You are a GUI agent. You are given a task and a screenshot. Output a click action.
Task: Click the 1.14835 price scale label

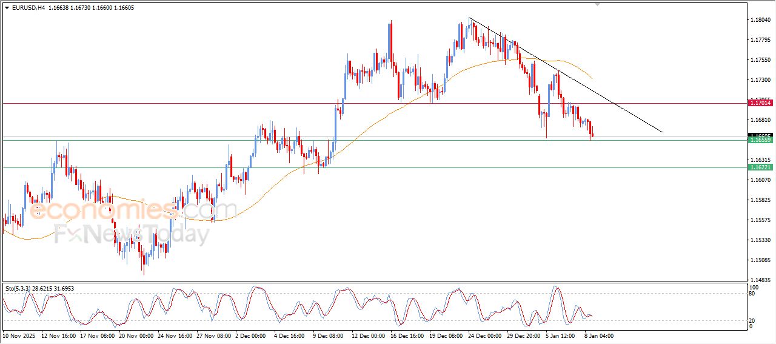pyautogui.click(x=760, y=280)
